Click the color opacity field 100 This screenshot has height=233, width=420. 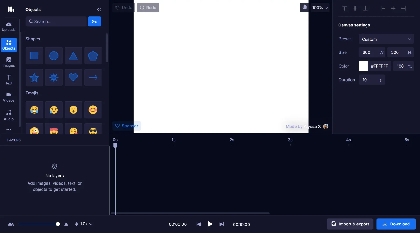403,66
